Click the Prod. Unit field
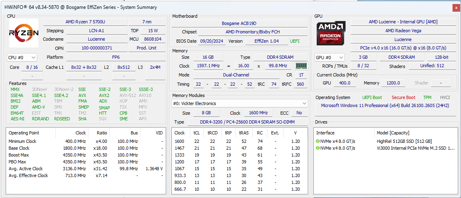Viewport: 461px width, 198px height. 146,48
